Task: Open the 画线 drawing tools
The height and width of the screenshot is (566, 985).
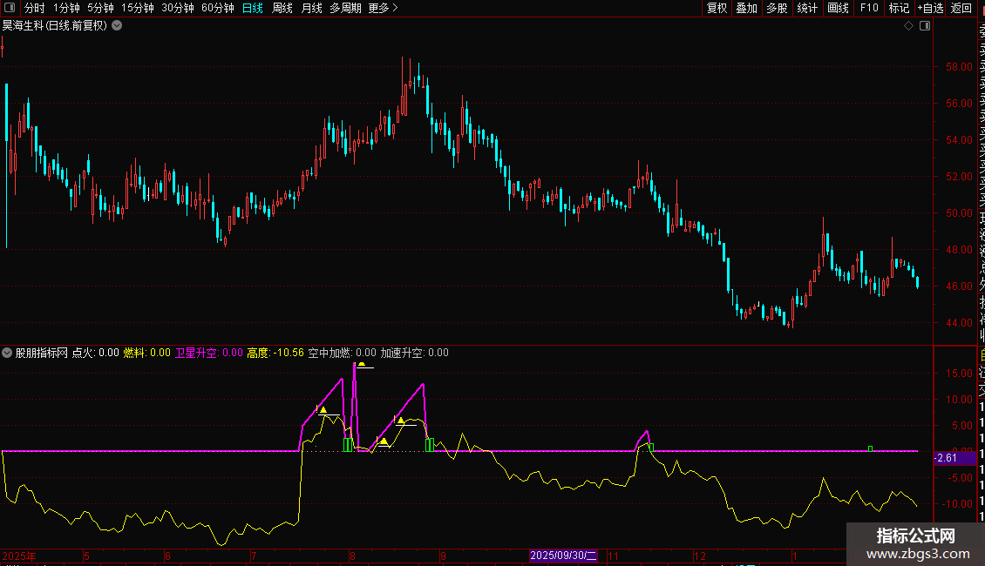Action: click(838, 8)
